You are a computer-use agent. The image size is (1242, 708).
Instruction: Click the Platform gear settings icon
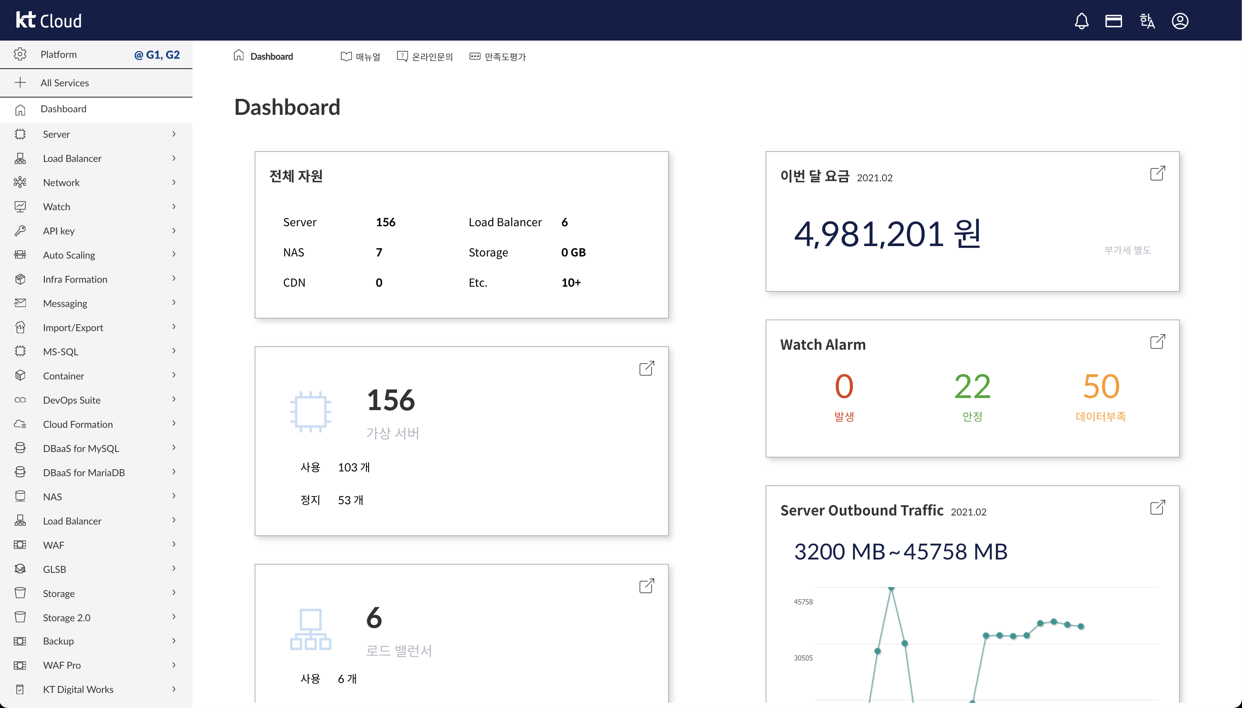tap(20, 54)
